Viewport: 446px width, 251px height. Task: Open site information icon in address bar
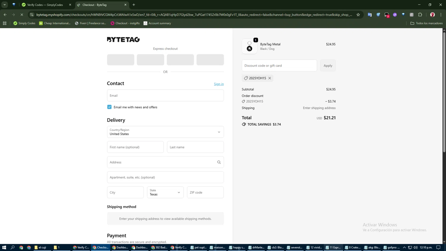pyautogui.click(x=32, y=15)
